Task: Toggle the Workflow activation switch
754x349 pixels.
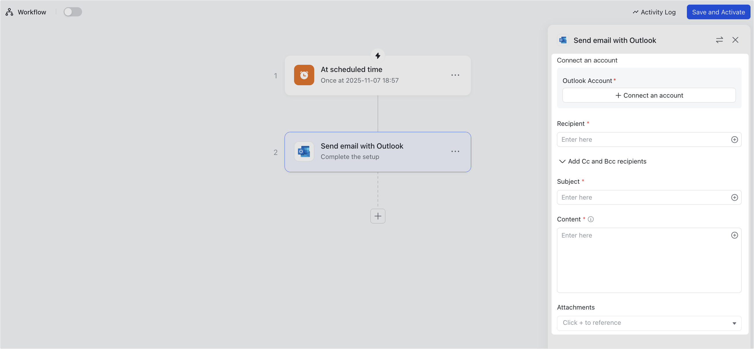Action: click(x=73, y=12)
